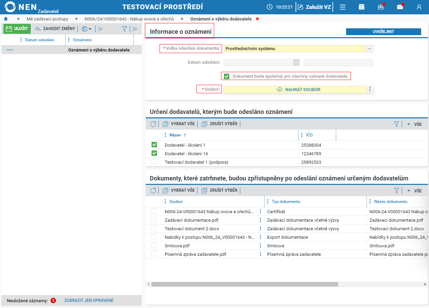Close Oznámení o výběru dodavatele breadcrumb

point(257,19)
